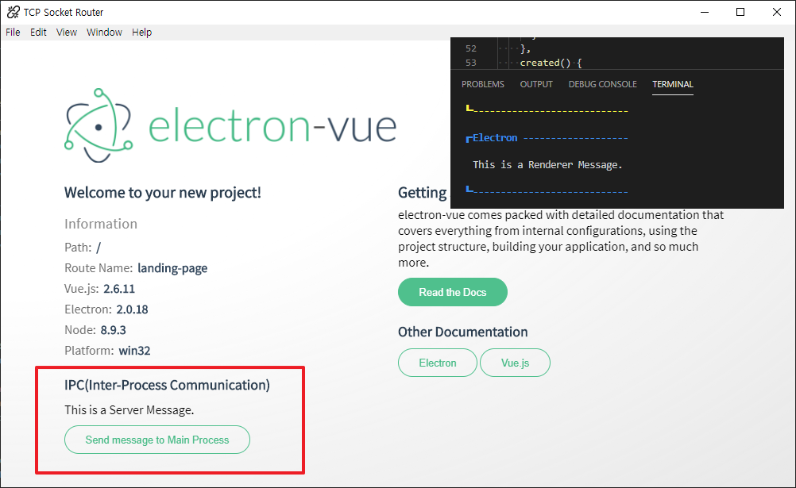Image resolution: width=796 pixels, height=488 pixels.
Task: Minimize the TCP Socket Router window
Action: tap(705, 12)
